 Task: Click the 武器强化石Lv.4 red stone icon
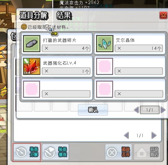[x=32, y=66]
